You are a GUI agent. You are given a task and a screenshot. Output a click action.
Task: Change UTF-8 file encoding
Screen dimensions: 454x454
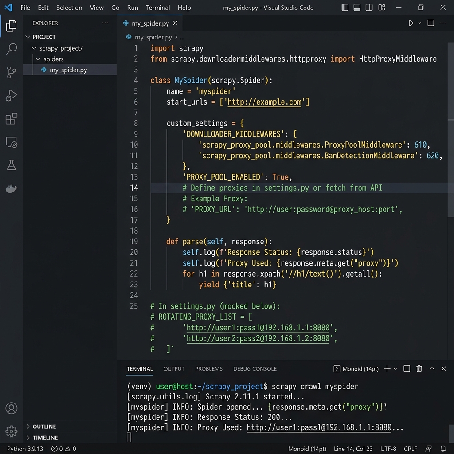click(388, 449)
